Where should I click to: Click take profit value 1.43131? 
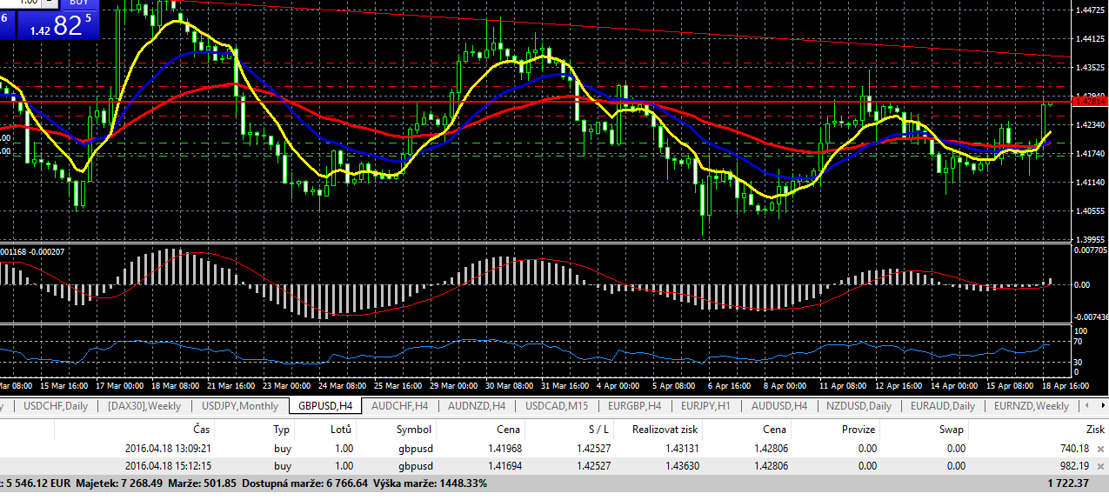[x=681, y=449]
